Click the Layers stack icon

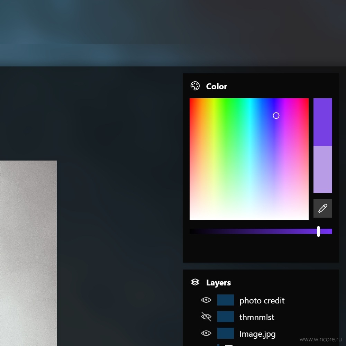195,282
